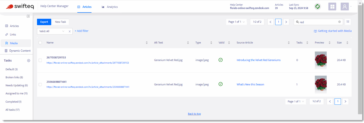Open geranium preview thumbnail for 26770587291153
The height and width of the screenshot is (123, 364).
[x=321, y=60]
